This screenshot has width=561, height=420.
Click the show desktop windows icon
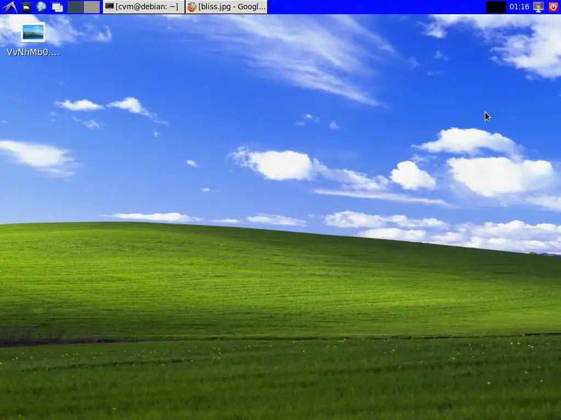click(57, 7)
